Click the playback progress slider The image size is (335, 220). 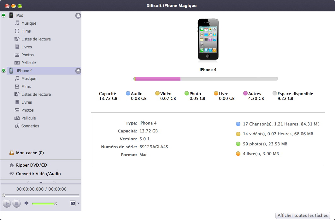tap(41, 195)
